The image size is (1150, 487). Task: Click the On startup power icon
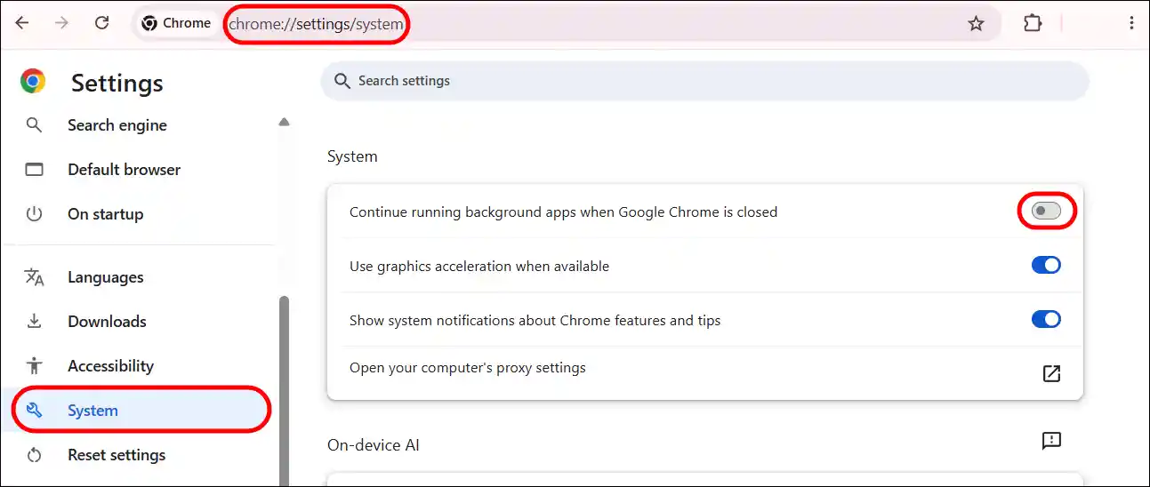34,214
